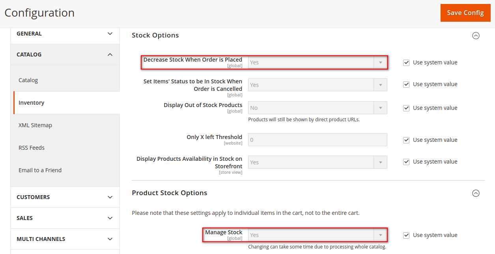Viewport: 495px width, 254px height.
Task: Open the RSS Feeds settings page
Action: (x=32, y=148)
